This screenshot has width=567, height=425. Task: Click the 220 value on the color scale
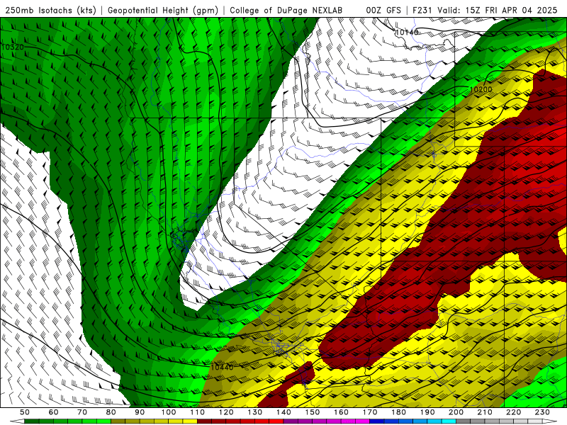pos(514,412)
